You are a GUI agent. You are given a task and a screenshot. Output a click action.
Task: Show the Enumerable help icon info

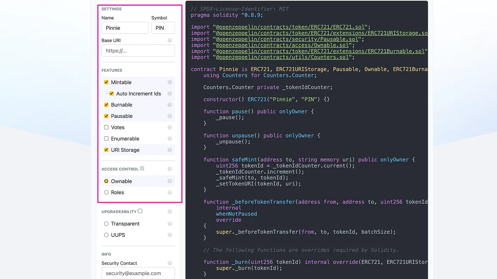(170, 139)
